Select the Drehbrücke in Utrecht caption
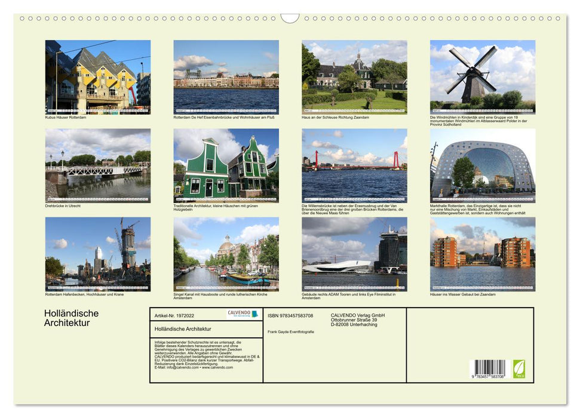Screen dimensions: 580x418 click(x=63, y=207)
